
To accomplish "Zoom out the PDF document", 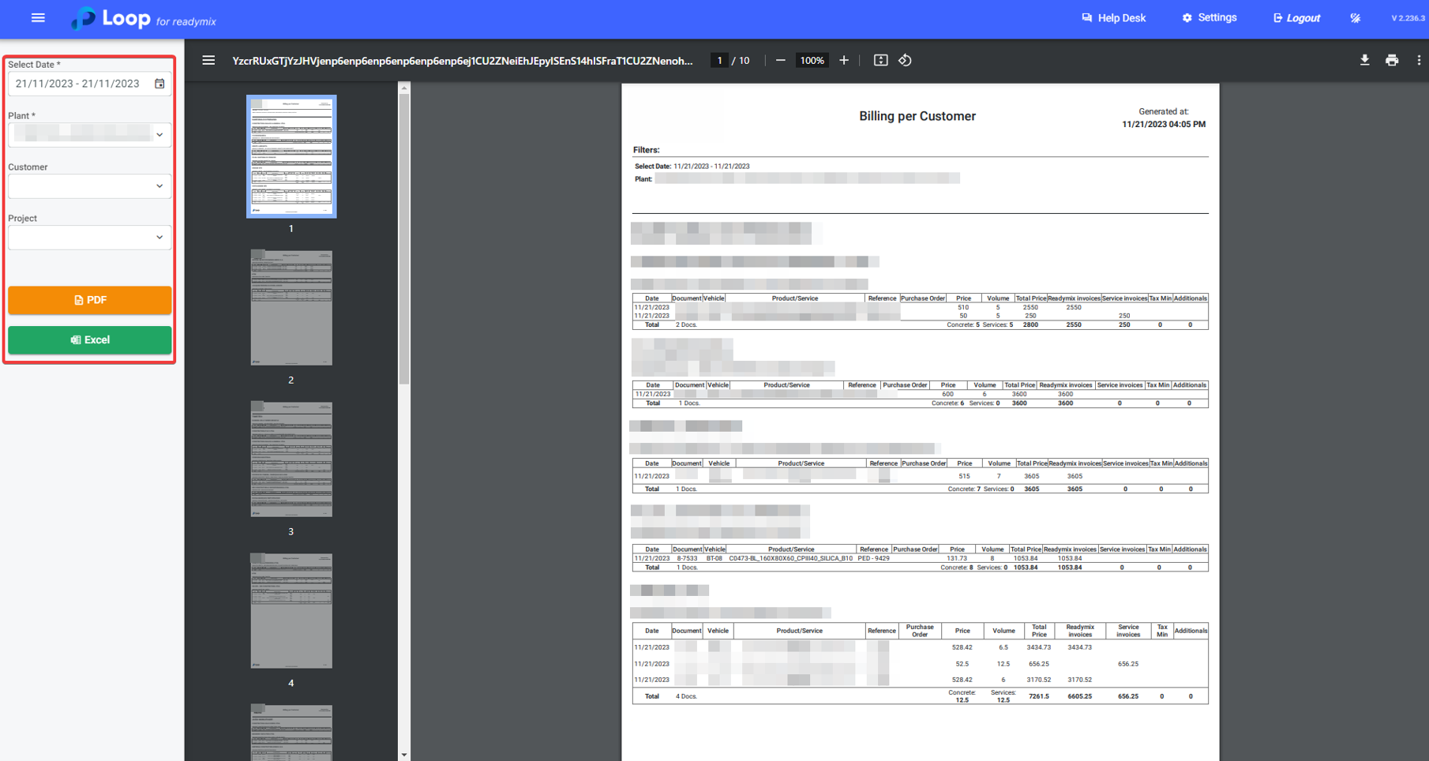I will (x=780, y=61).
